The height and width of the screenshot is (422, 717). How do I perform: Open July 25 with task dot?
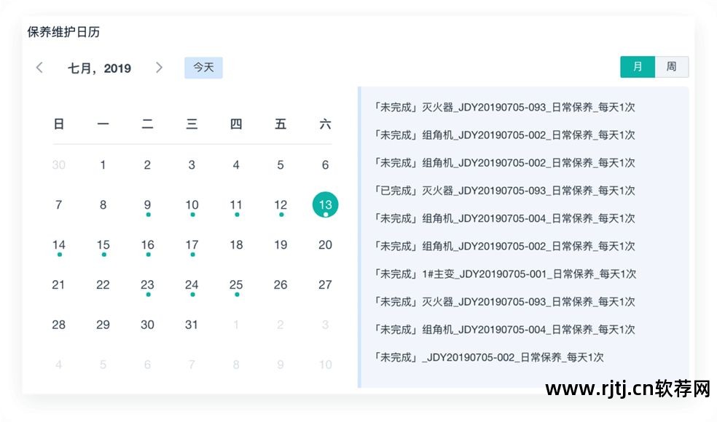pyautogui.click(x=236, y=285)
